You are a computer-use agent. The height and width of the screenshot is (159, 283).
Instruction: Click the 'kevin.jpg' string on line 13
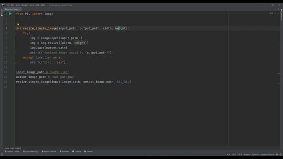point(59,72)
